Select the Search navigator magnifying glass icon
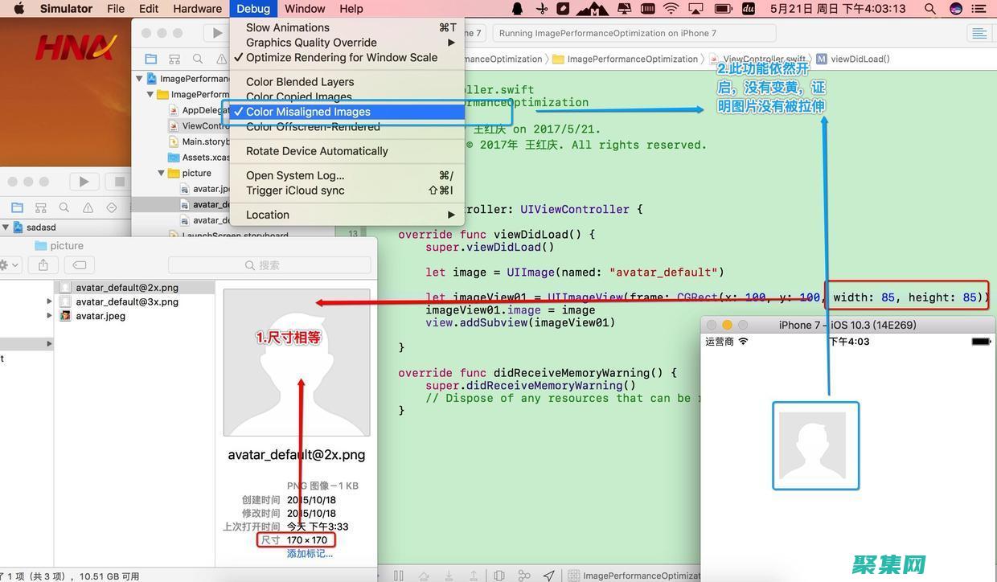Viewport: 997px width, 582px height. pyautogui.click(x=197, y=58)
